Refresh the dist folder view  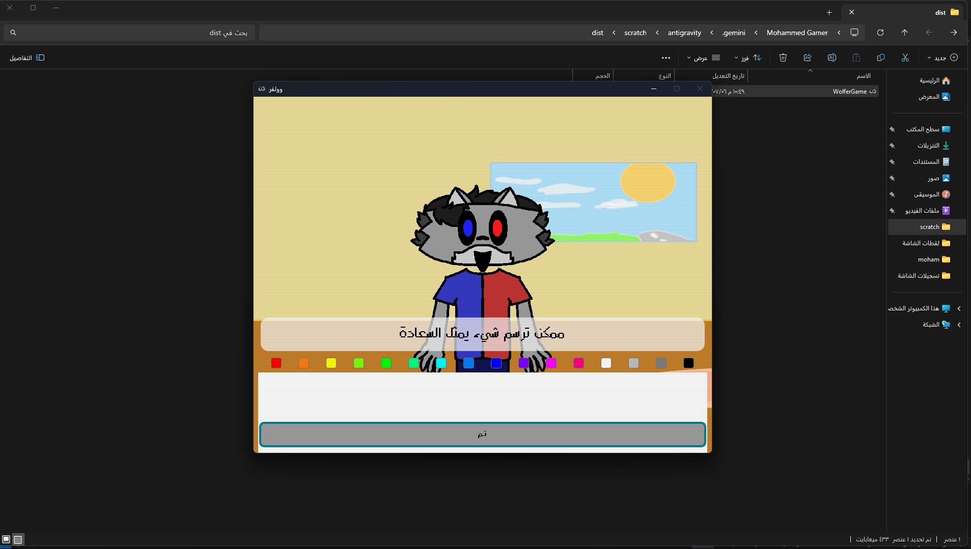click(880, 33)
